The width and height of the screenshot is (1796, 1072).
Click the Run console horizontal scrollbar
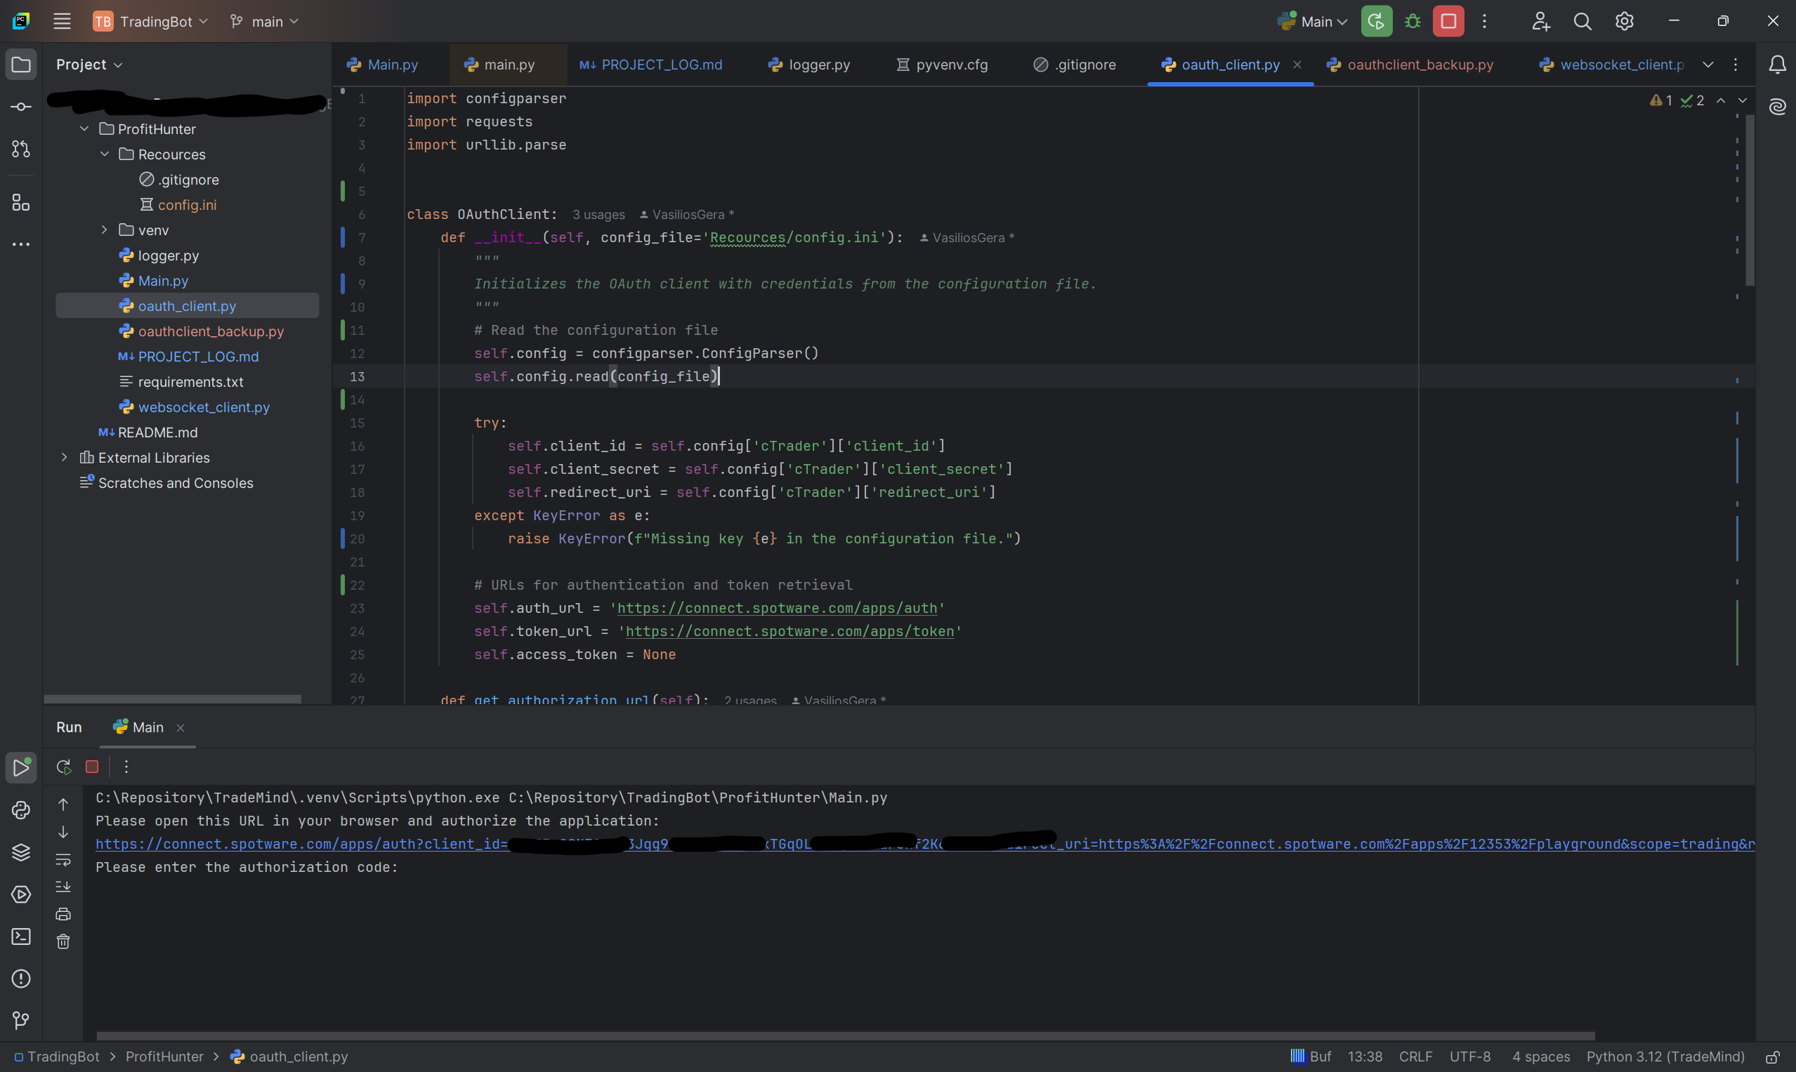click(846, 1036)
